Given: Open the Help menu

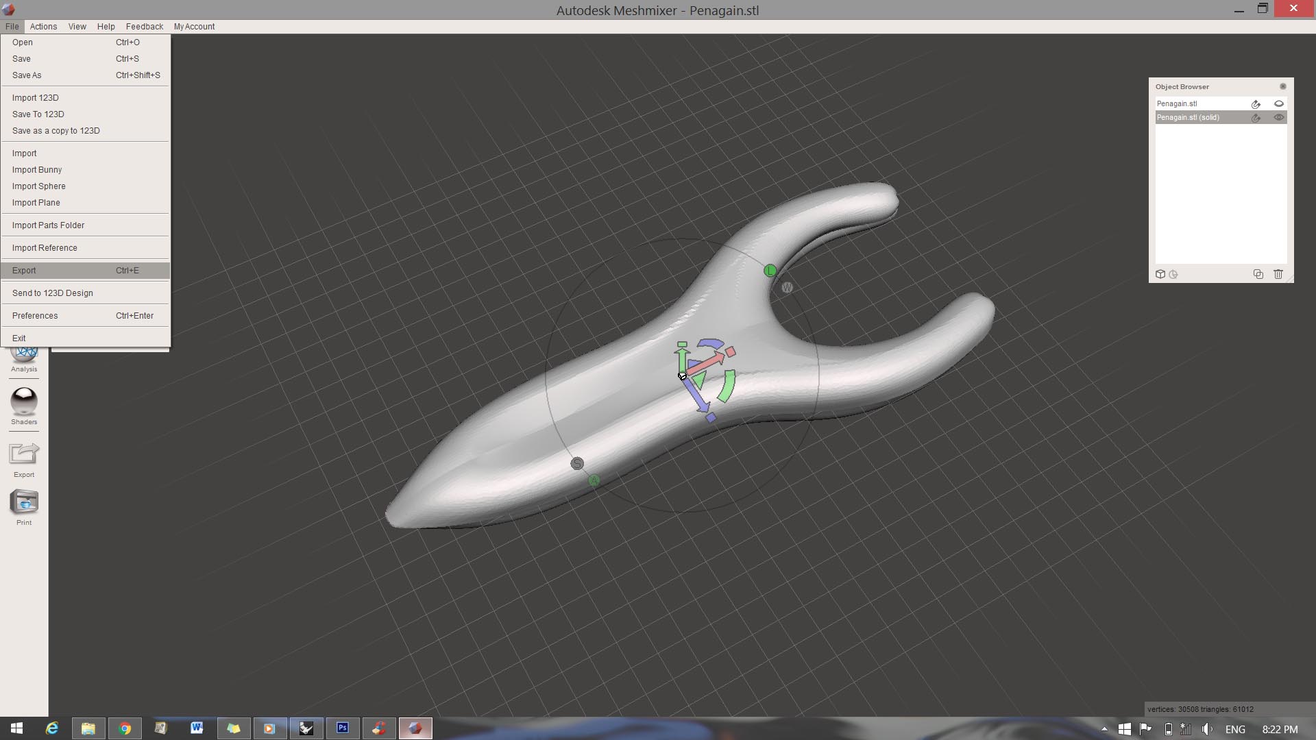Looking at the screenshot, I should 106,27.
